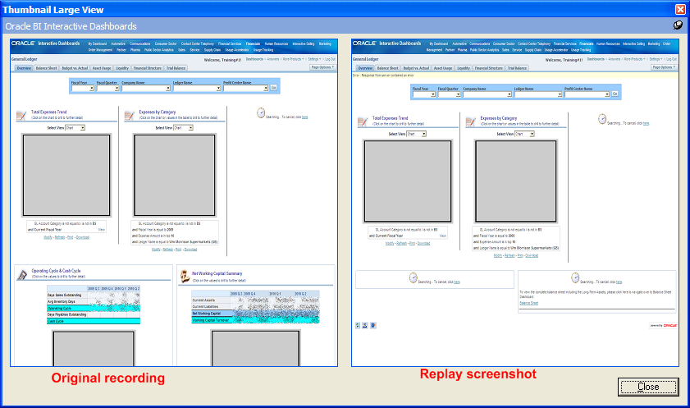This screenshot has width=690, height=408.
Task: Click Total Expenses Trend icon in replay screenshot
Action: [363, 122]
